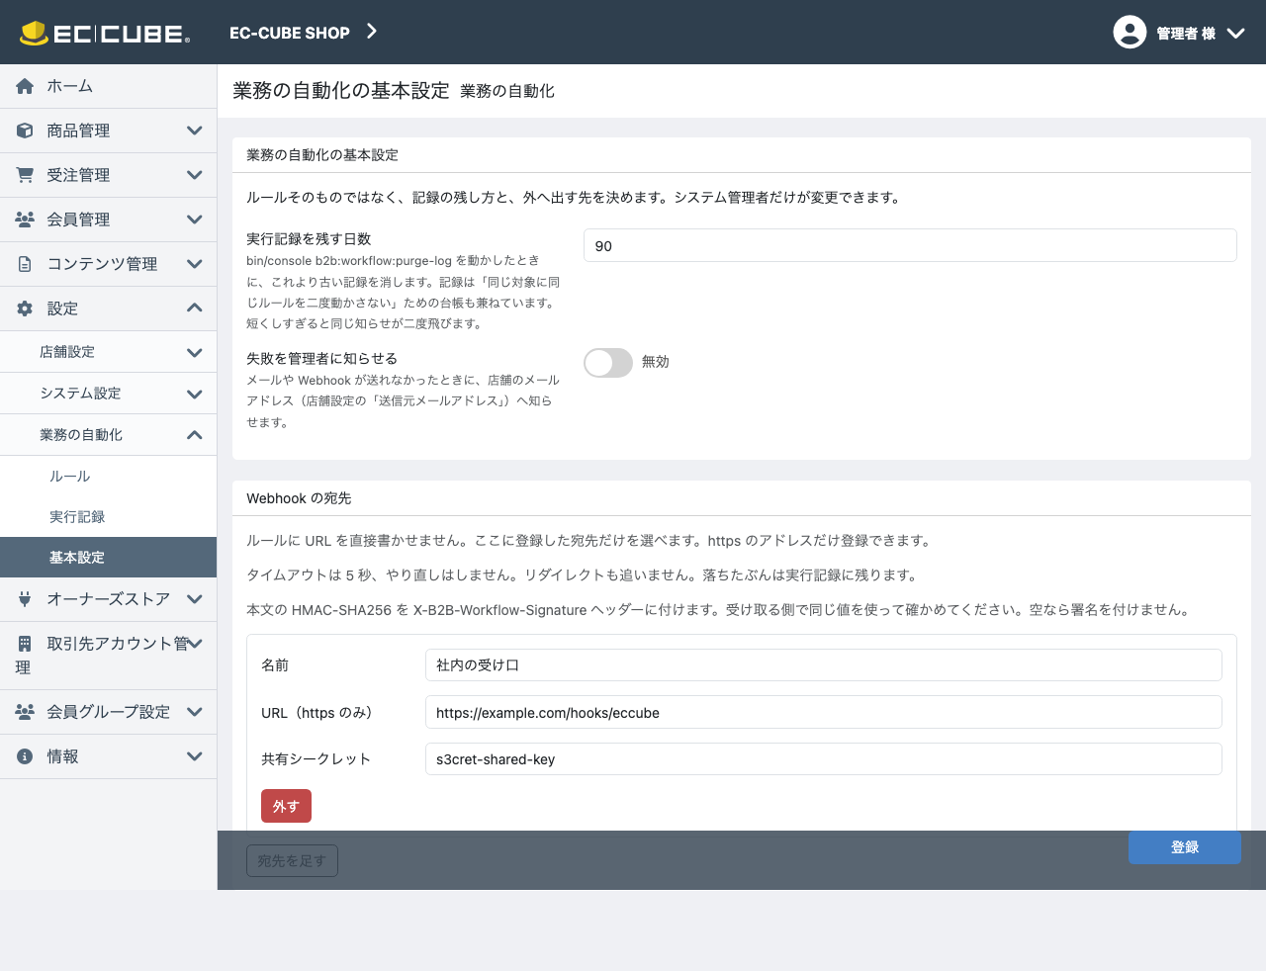This screenshot has width=1266, height=971.
Task: Click the arrow next to EC-CUBE SHOP
Action: (372, 32)
